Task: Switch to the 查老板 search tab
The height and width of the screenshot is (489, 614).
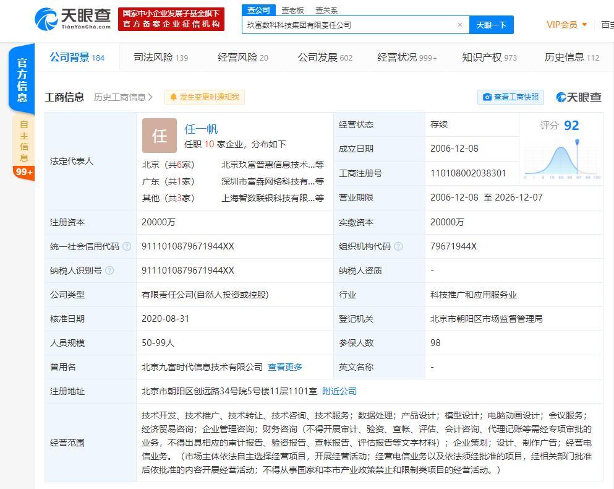Action: pyautogui.click(x=292, y=10)
